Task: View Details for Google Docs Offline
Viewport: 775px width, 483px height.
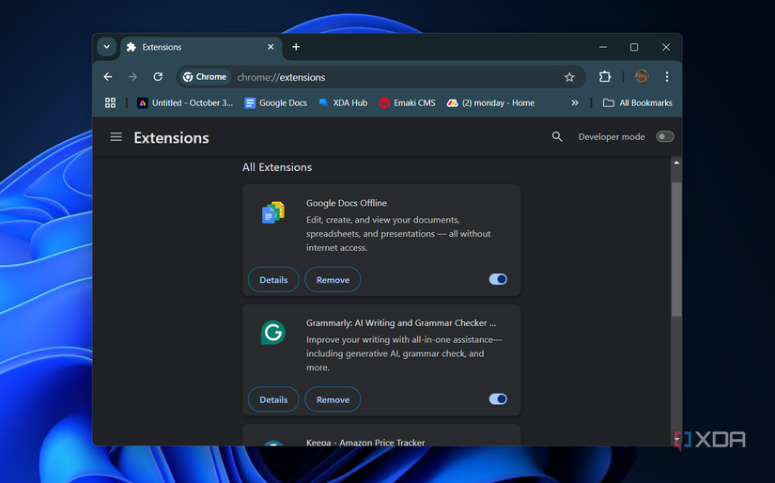Action: 273,280
